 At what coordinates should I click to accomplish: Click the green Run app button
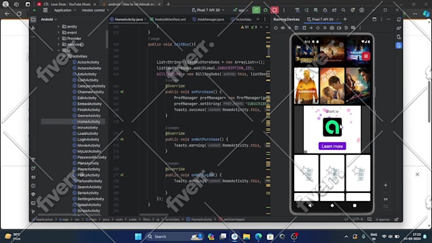[256, 10]
